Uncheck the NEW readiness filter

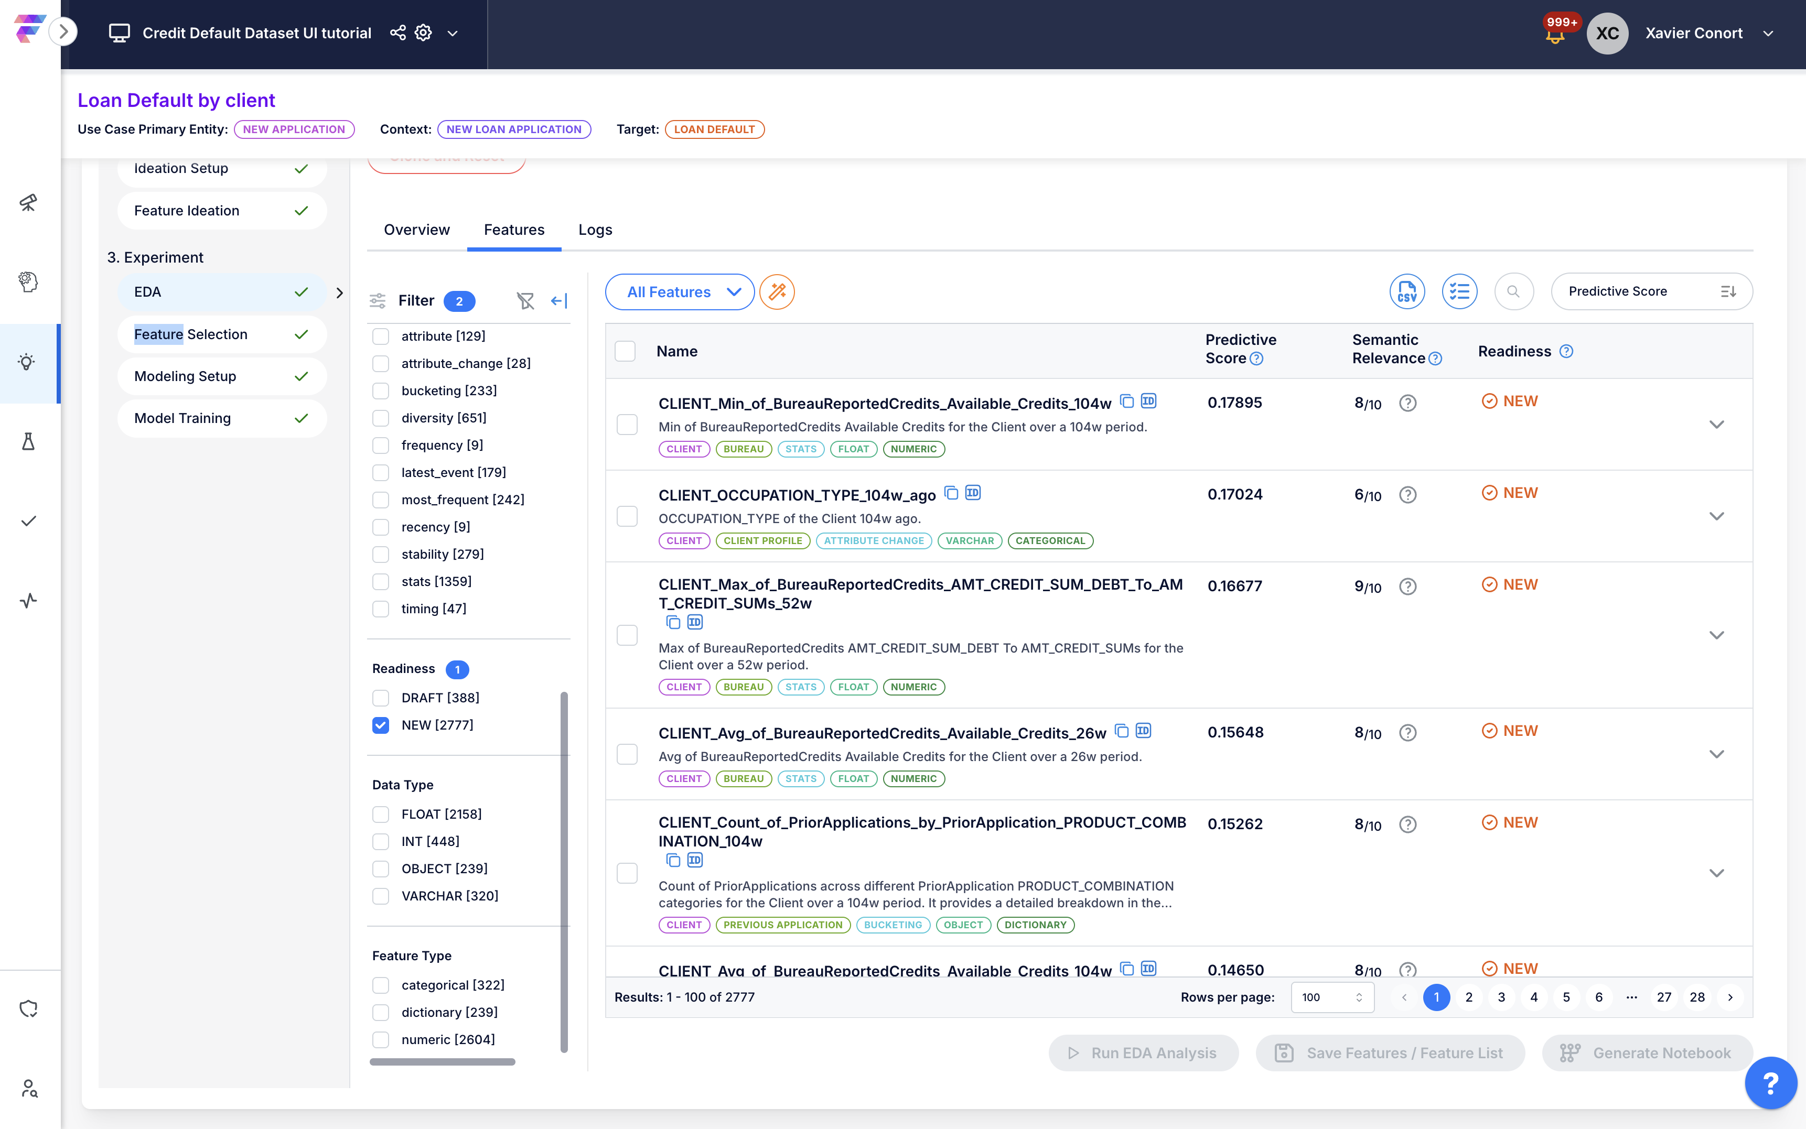point(381,725)
